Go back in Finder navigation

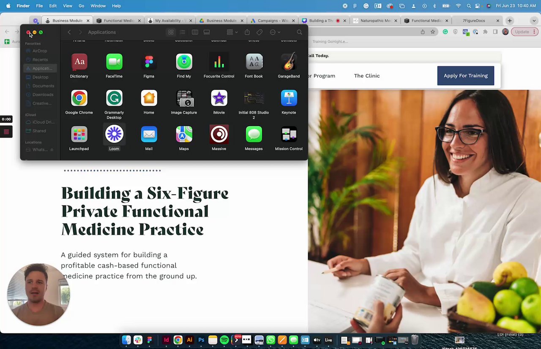coord(69,32)
